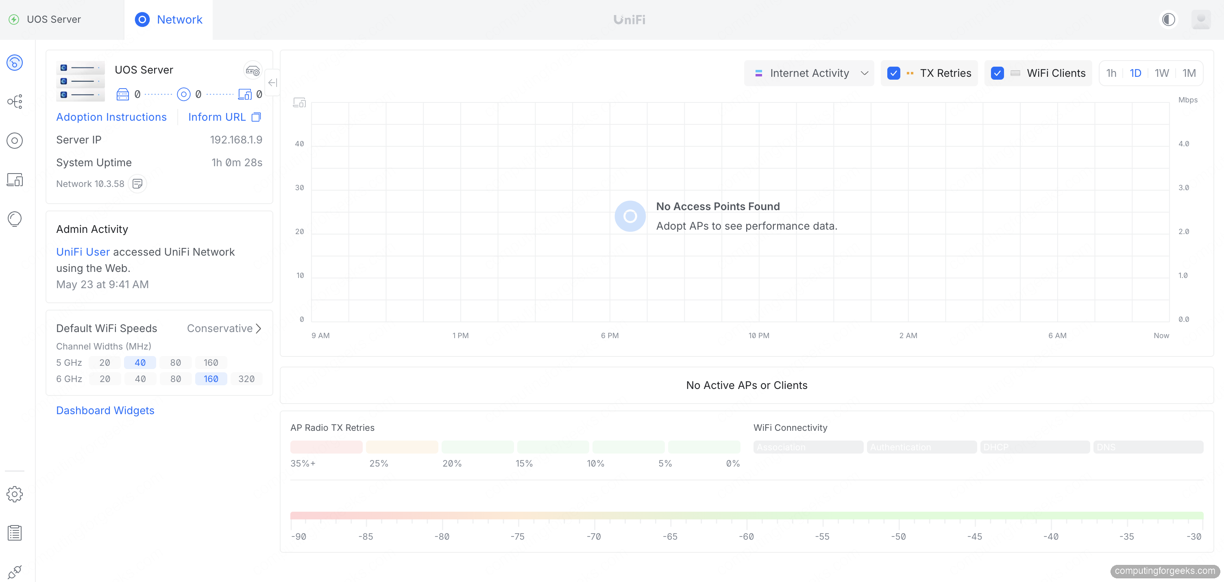Uncheck the TX Retries checkbox

click(x=893, y=73)
